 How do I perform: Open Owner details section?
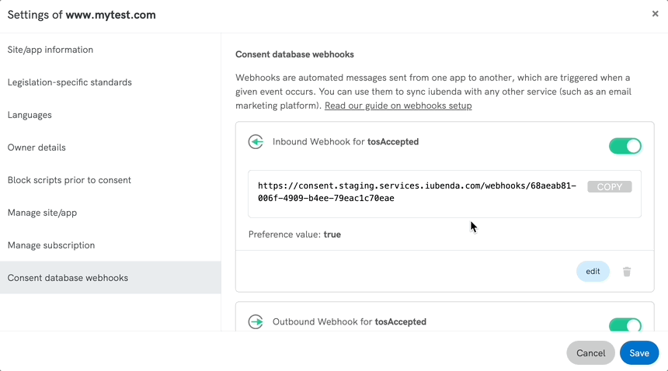[x=37, y=147]
